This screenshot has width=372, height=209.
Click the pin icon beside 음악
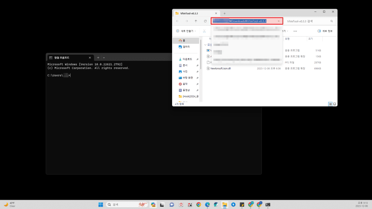click(197, 84)
